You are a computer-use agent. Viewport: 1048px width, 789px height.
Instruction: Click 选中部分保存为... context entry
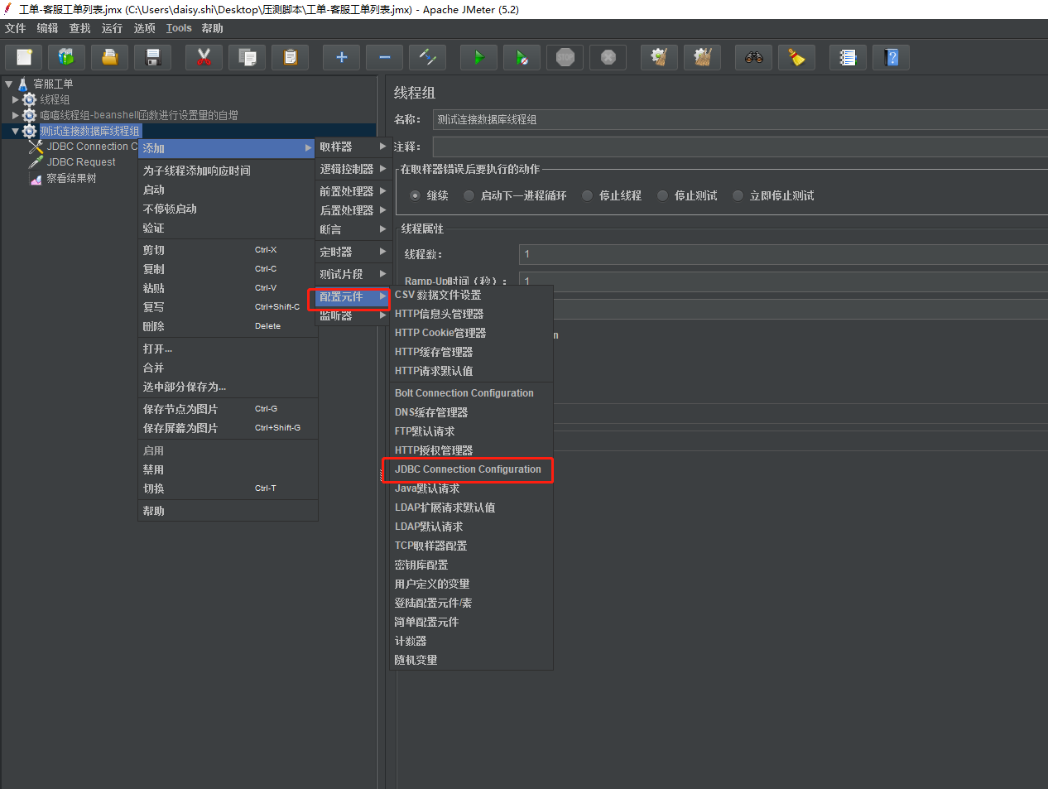coord(228,387)
